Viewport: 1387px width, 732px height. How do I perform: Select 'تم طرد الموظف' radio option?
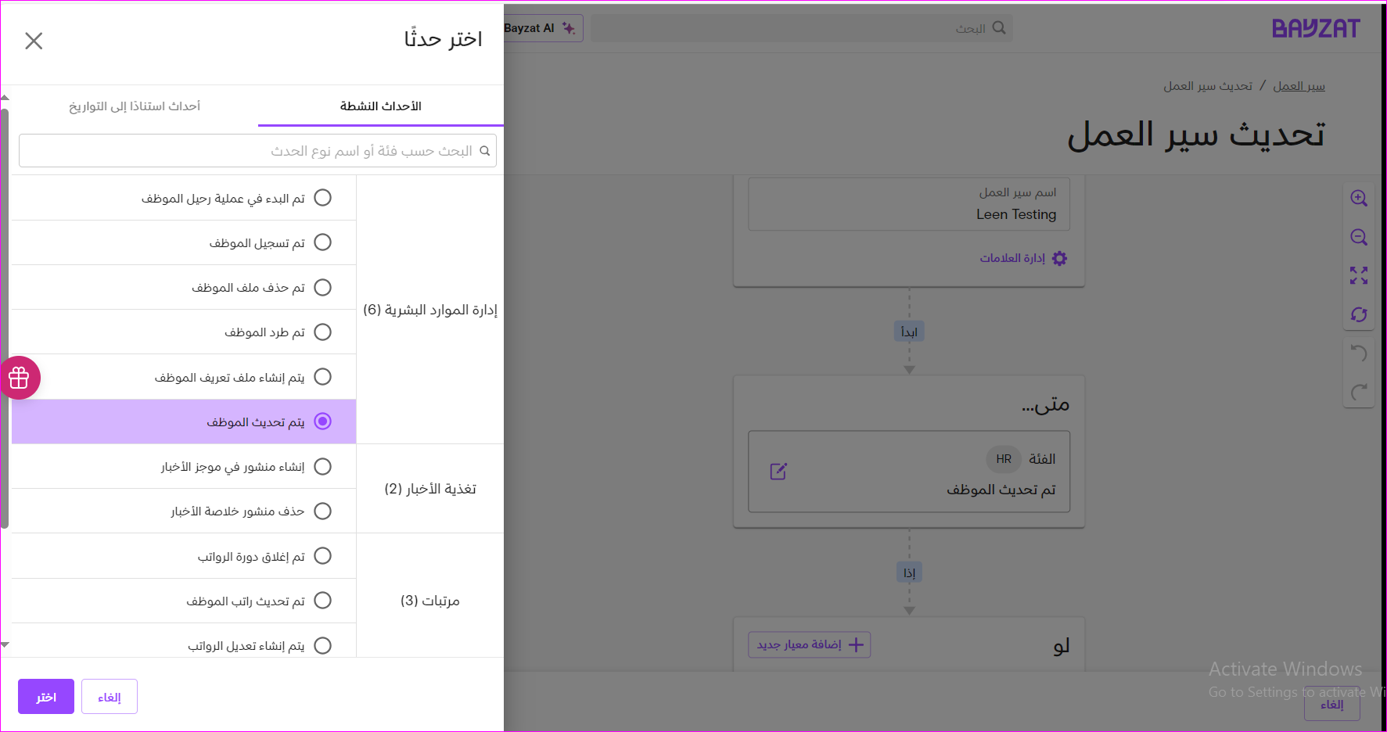(322, 332)
